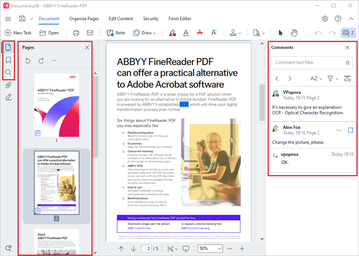359x256 pixels.
Task: Select the vpopova reply saying OK
Action: 312,159
